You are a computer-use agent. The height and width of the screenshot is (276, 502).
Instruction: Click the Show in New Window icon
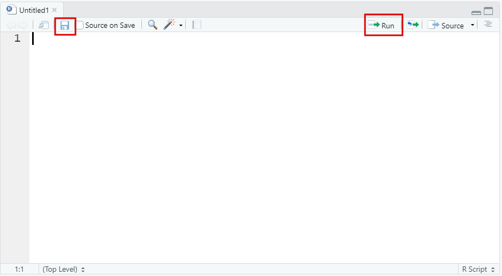(x=44, y=25)
